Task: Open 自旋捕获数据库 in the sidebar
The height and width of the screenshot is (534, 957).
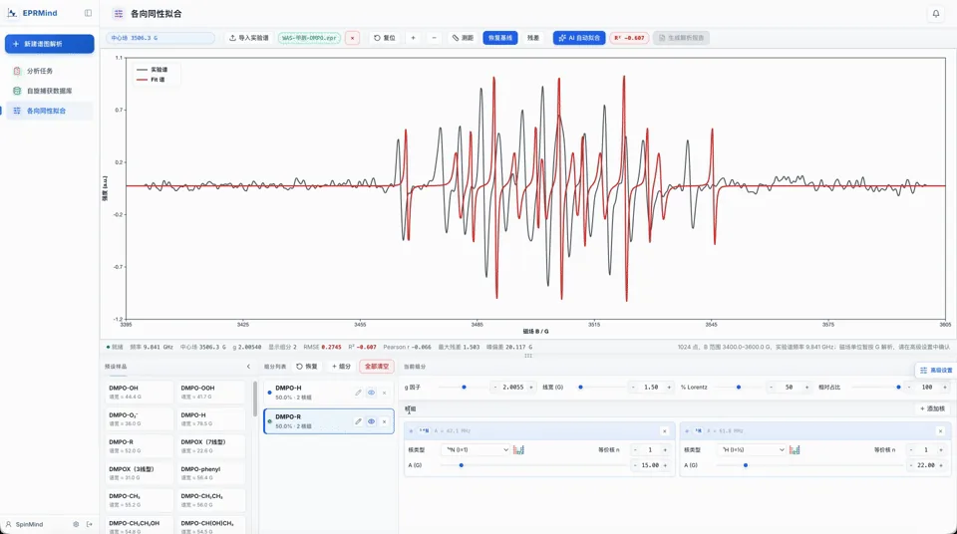Action: [x=50, y=91]
